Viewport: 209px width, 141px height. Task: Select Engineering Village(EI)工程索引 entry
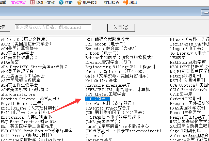(120, 67)
